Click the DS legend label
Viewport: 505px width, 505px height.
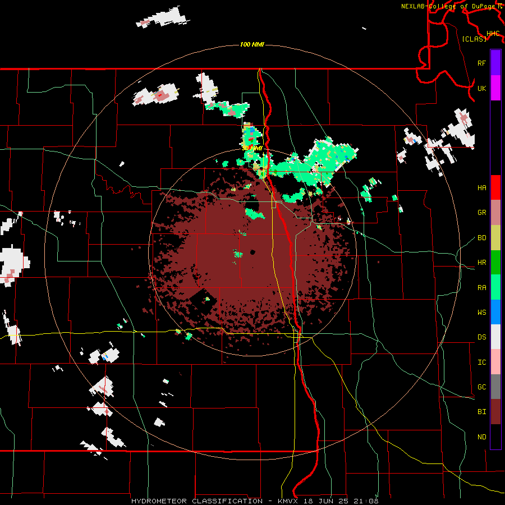coord(481,337)
